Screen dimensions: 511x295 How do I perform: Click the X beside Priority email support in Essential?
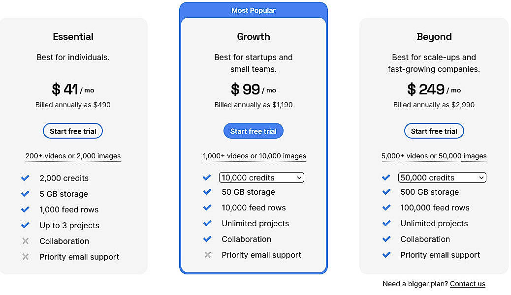tap(26, 257)
